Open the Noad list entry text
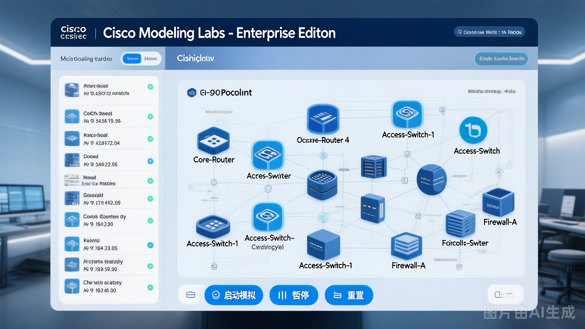 99,180
